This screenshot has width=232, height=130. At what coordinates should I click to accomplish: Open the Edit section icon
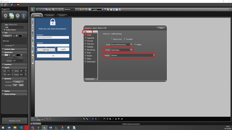pyautogui.click(x=5, y=16)
